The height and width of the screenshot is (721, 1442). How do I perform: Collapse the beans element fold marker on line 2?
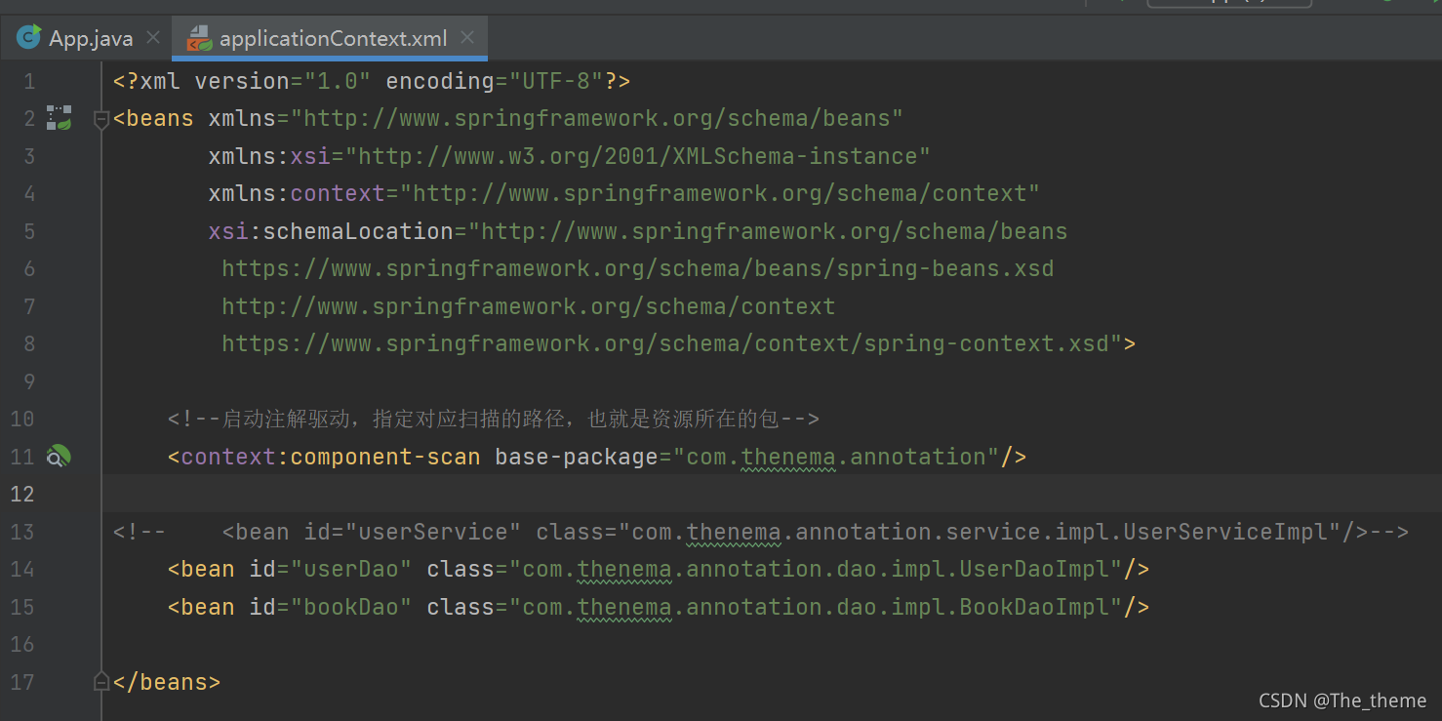click(100, 119)
